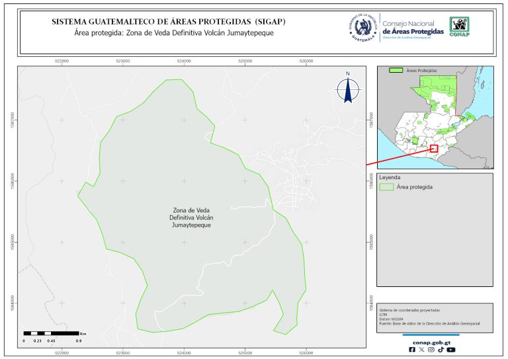This screenshot has width=508, height=359.
Task: Click the Instagram icon in the footer
Action: point(431,350)
